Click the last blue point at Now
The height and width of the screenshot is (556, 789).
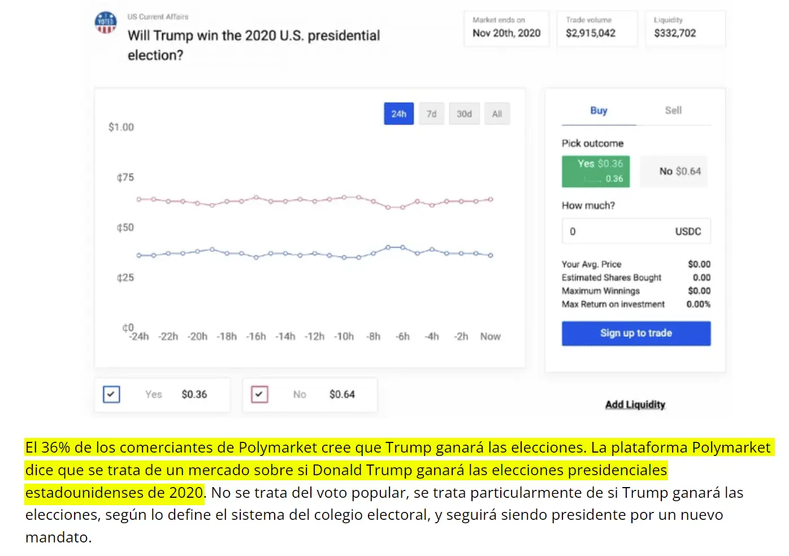coord(491,255)
